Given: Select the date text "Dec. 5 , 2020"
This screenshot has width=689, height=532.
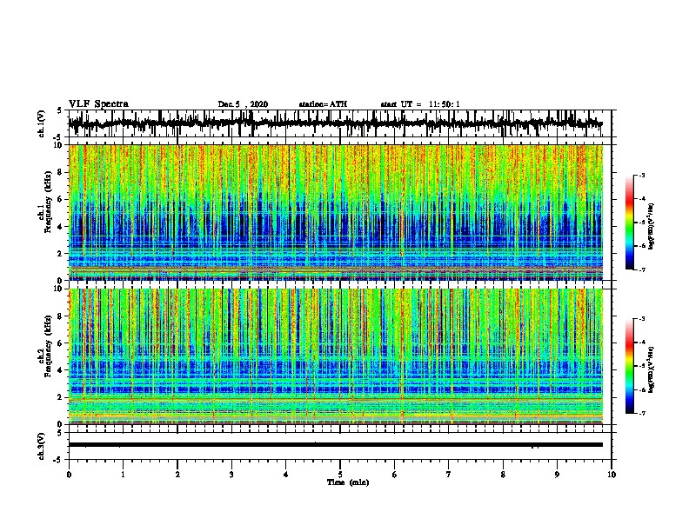Looking at the screenshot, I should click(243, 104).
